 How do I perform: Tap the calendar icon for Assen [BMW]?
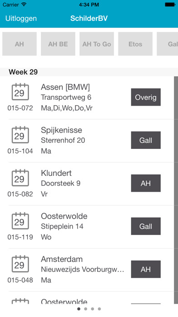coord(20,92)
